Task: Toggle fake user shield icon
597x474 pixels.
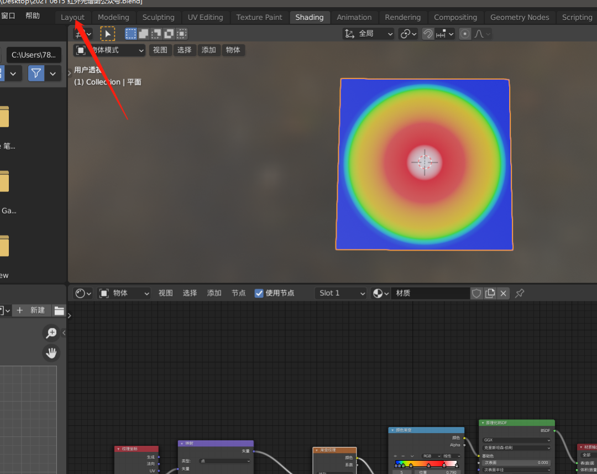Action: (476, 293)
